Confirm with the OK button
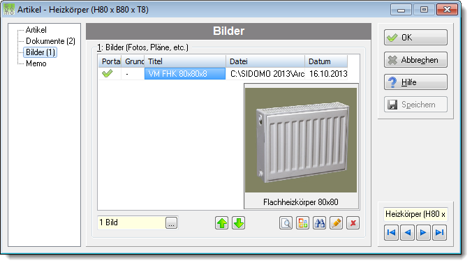 click(x=415, y=38)
